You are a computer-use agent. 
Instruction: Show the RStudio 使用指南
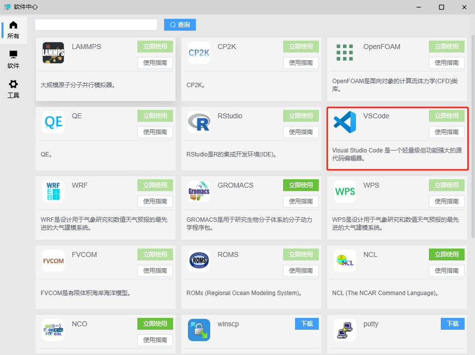point(301,132)
